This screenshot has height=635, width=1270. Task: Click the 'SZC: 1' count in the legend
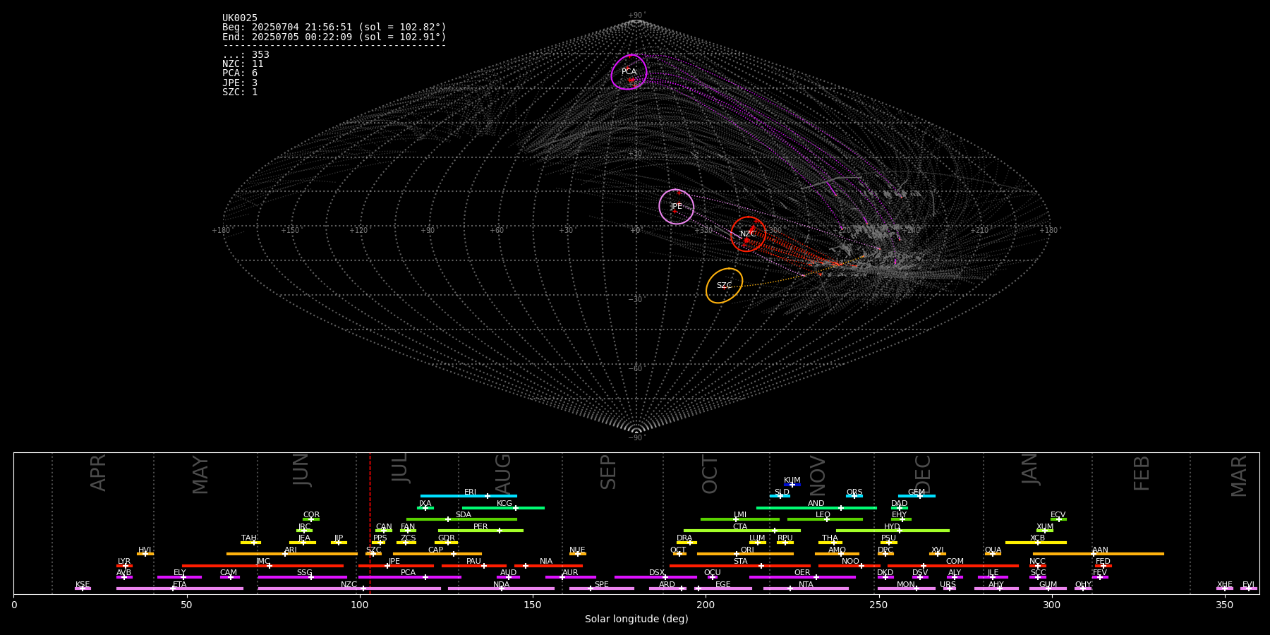(240, 92)
